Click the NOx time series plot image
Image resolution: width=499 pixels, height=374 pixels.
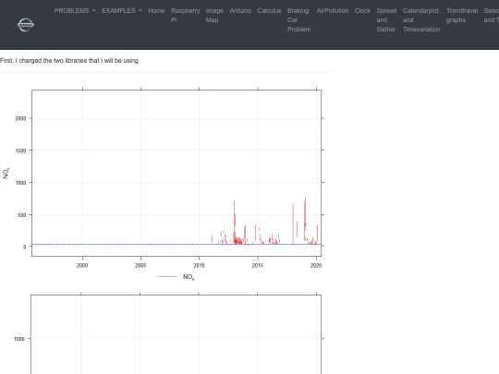click(163, 184)
